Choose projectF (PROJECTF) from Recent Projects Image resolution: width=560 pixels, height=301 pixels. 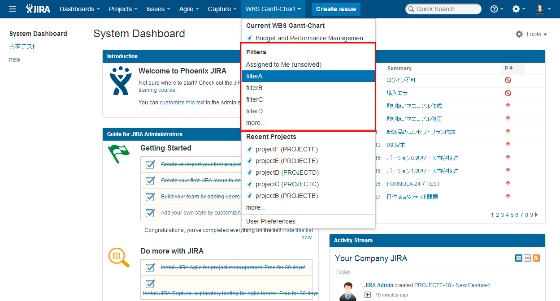click(x=286, y=149)
